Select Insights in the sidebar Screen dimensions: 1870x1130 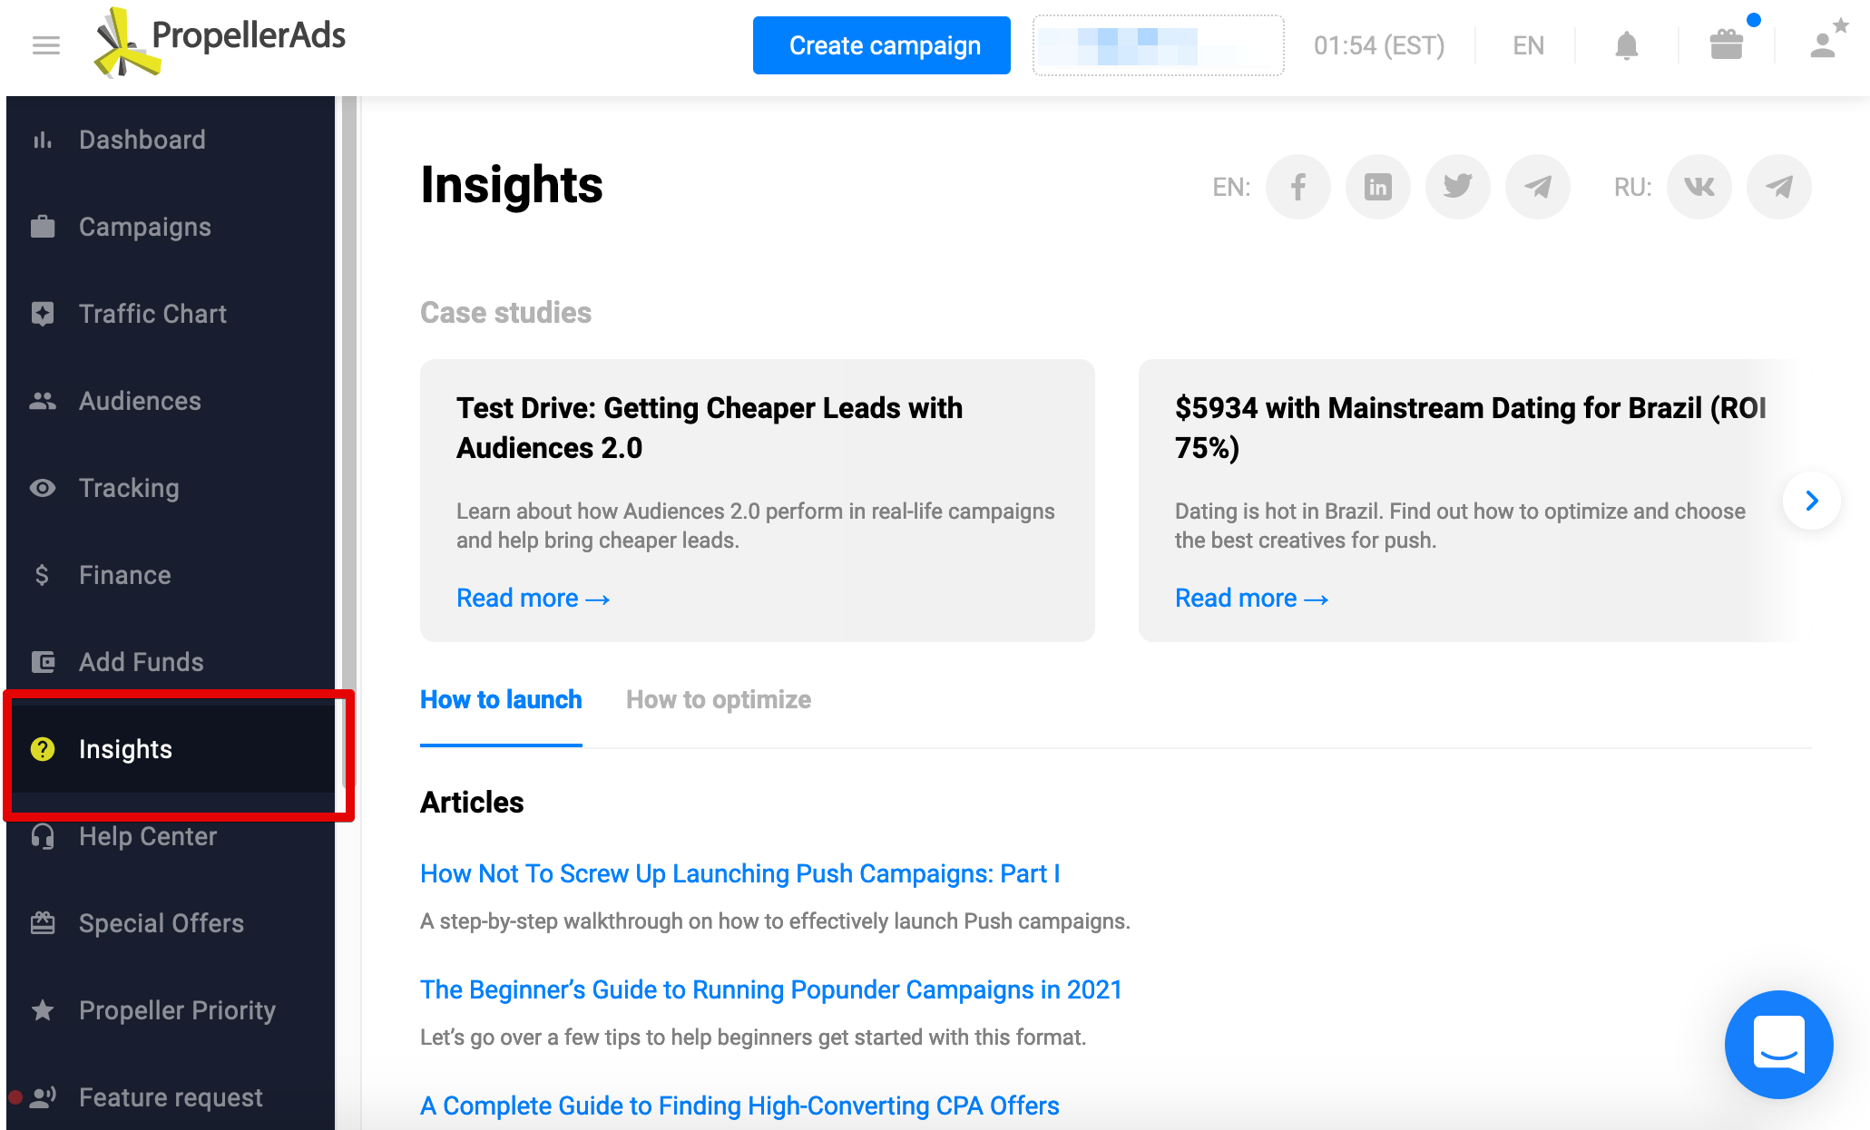(x=171, y=749)
